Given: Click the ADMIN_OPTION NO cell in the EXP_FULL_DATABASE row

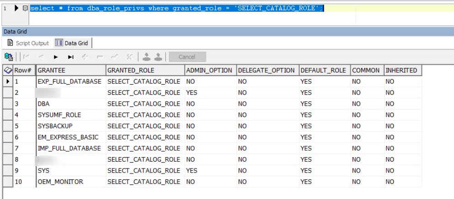Looking at the screenshot, I should [211, 82].
